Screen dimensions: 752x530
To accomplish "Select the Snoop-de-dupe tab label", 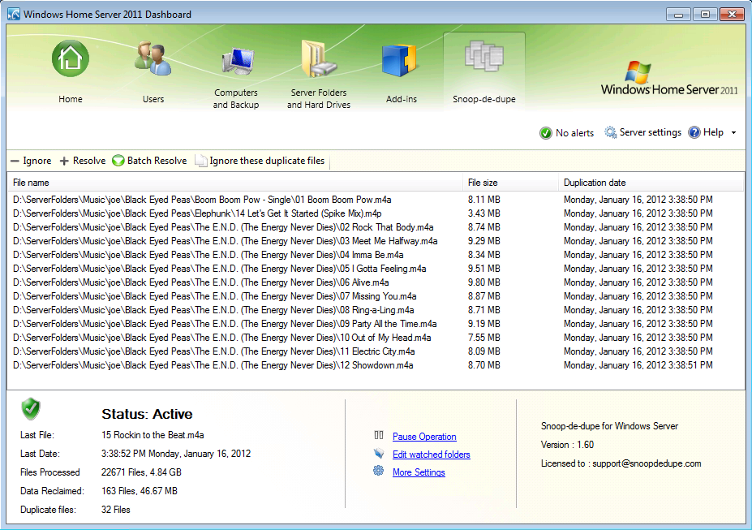I will (x=484, y=99).
